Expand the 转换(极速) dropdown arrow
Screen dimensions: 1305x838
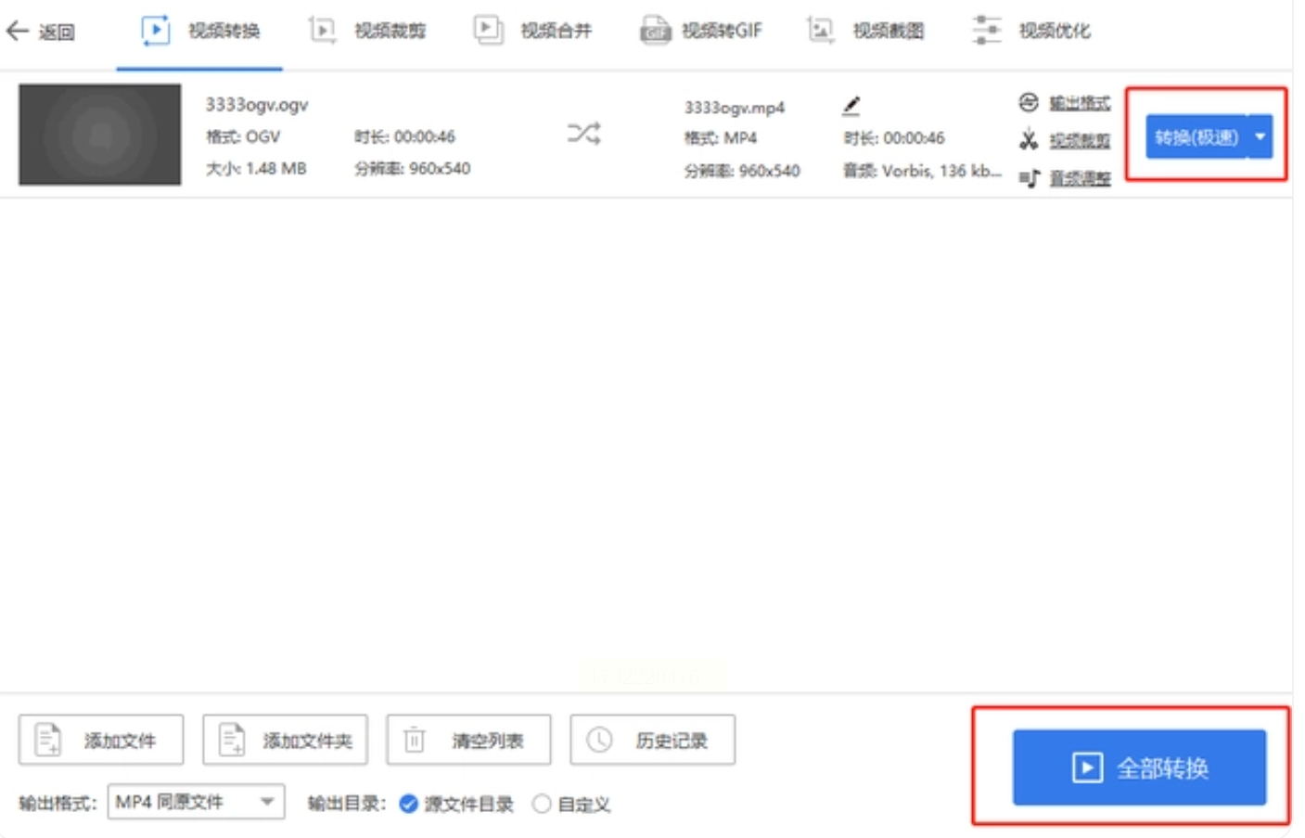click(1260, 137)
